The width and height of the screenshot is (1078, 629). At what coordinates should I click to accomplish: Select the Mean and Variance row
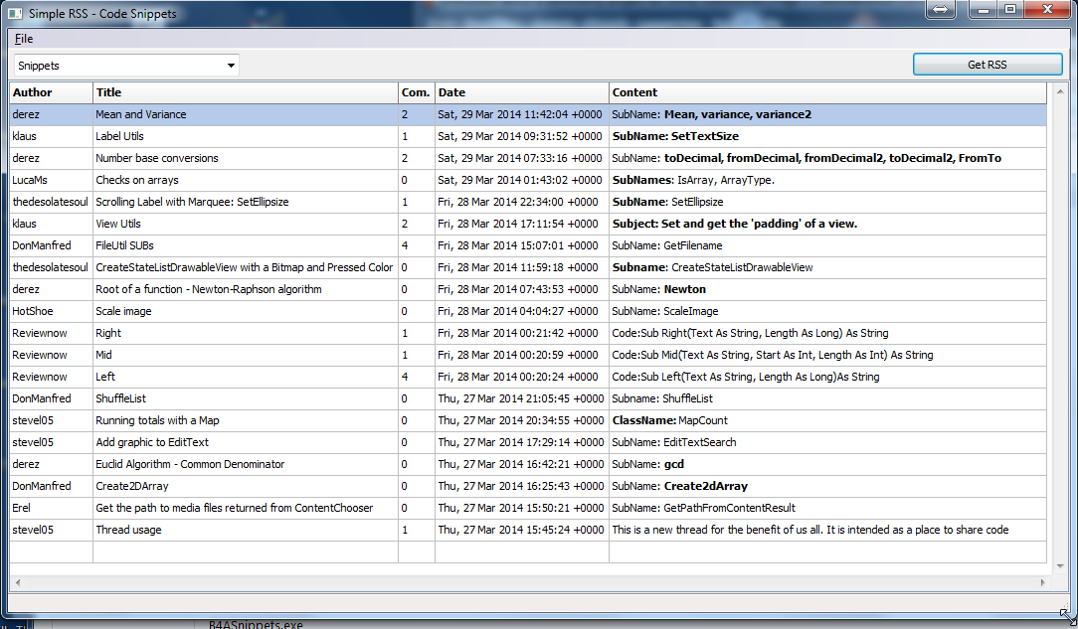[x=528, y=114]
